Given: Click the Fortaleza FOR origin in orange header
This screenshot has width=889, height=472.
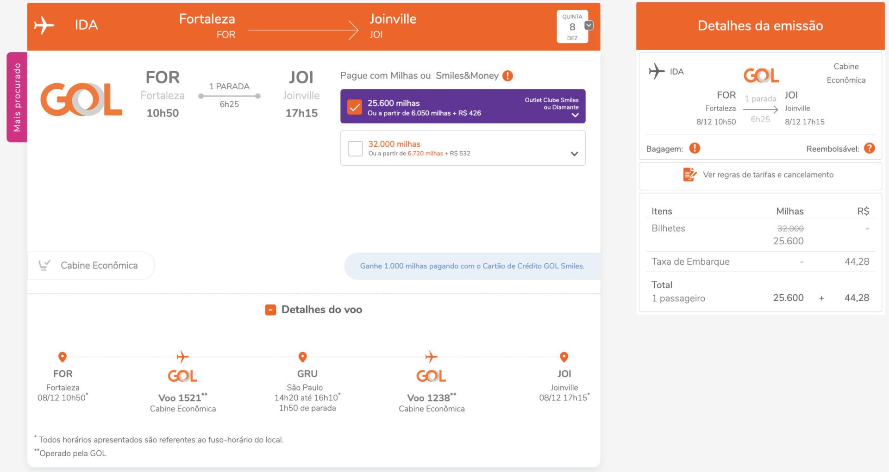Looking at the screenshot, I should click(x=207, y=26).
